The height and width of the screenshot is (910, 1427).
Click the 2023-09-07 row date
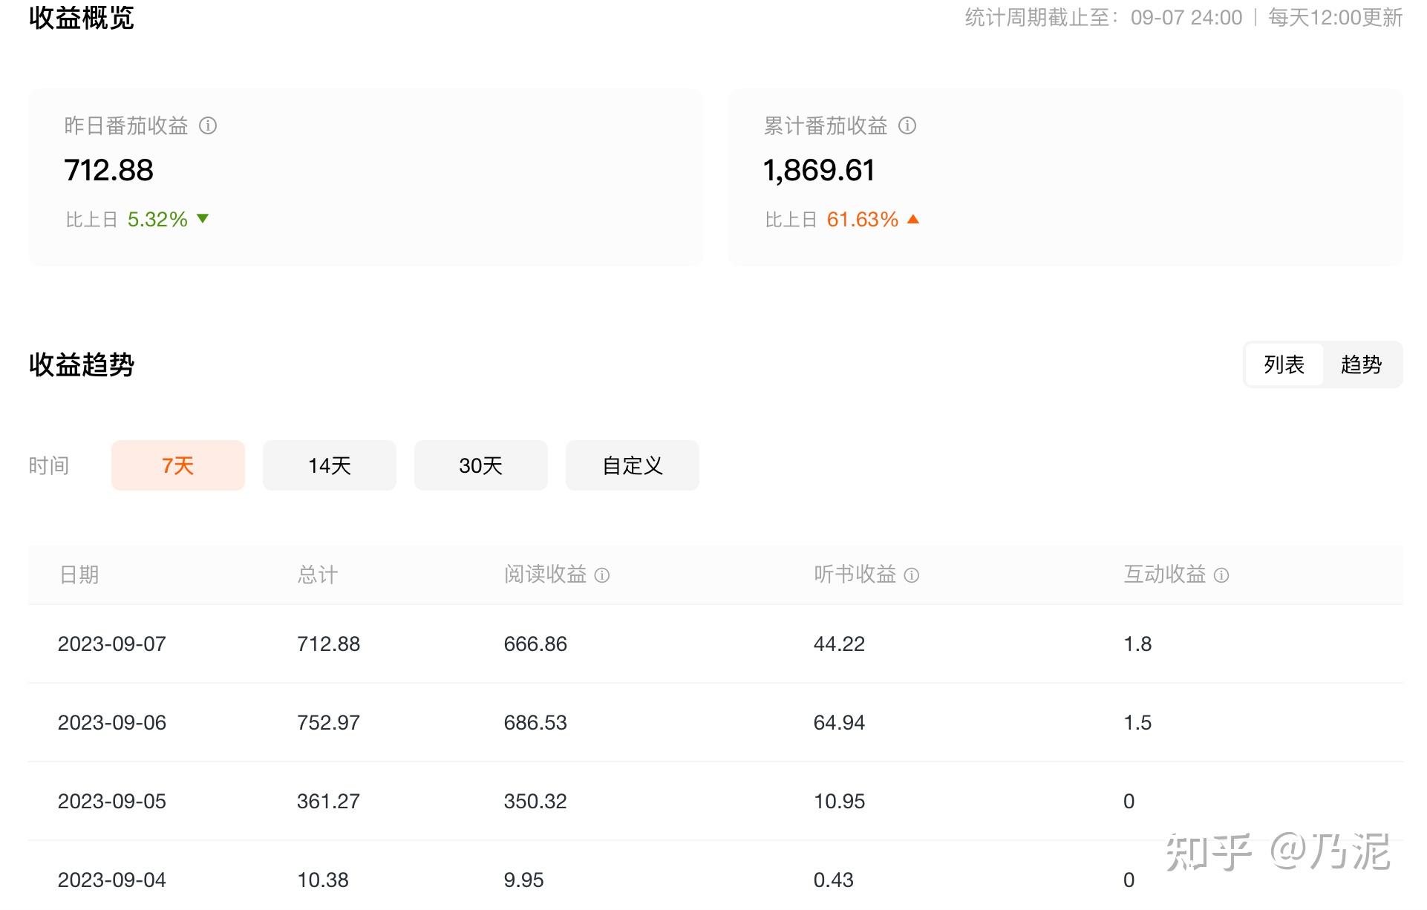click(x=112, y=644)
